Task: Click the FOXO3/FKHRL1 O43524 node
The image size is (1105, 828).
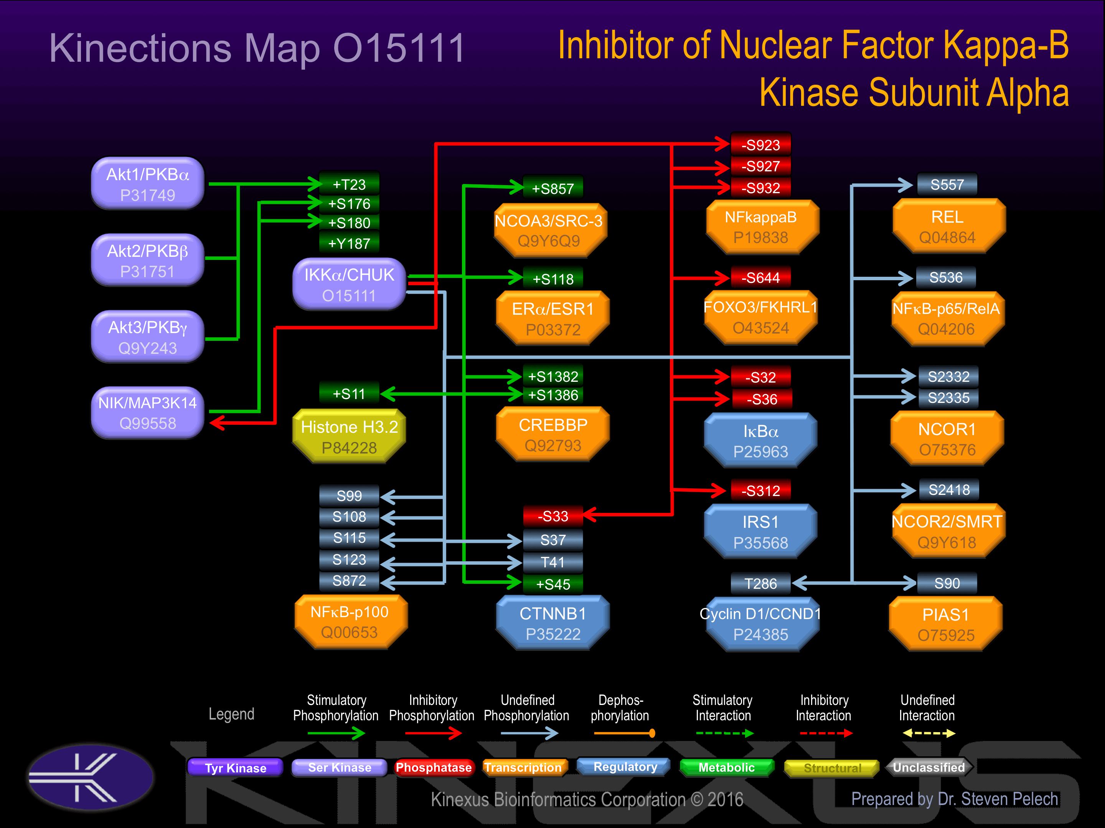Action: (x=761, y=317)
